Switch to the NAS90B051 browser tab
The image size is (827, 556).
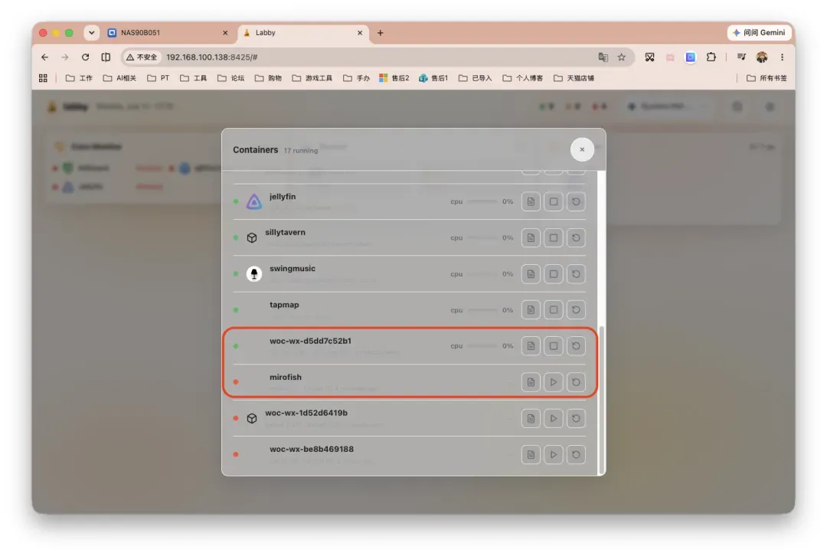click(168, 33)
